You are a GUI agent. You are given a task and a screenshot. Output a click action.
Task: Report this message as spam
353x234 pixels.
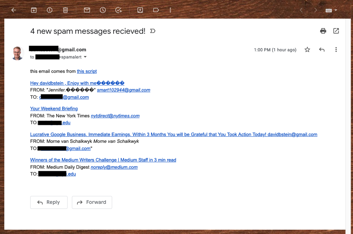[x=49, y=10]
